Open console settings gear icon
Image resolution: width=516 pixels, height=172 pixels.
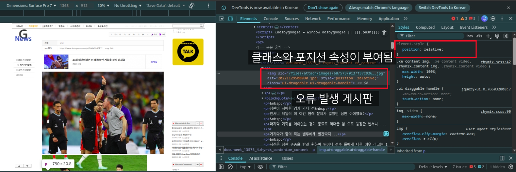coord(510,167)
